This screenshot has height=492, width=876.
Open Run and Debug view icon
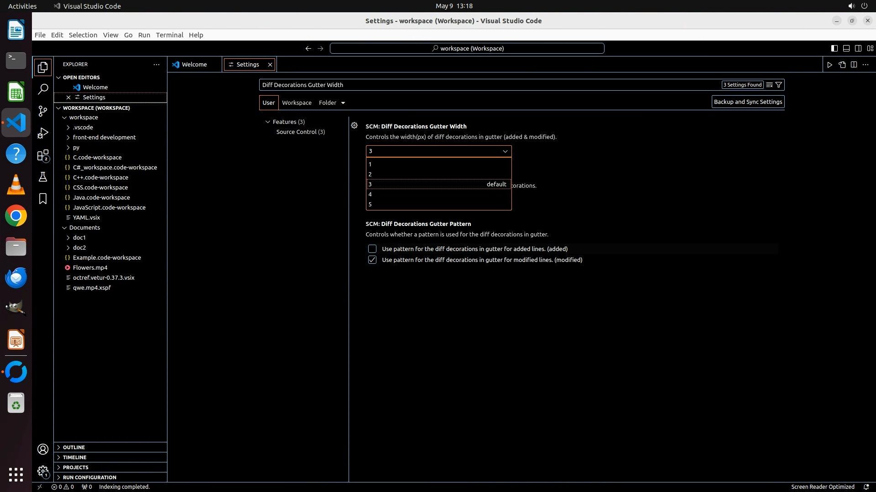click(43, 133)
